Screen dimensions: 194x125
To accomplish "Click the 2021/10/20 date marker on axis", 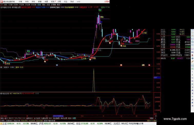I will coord(58,116).
